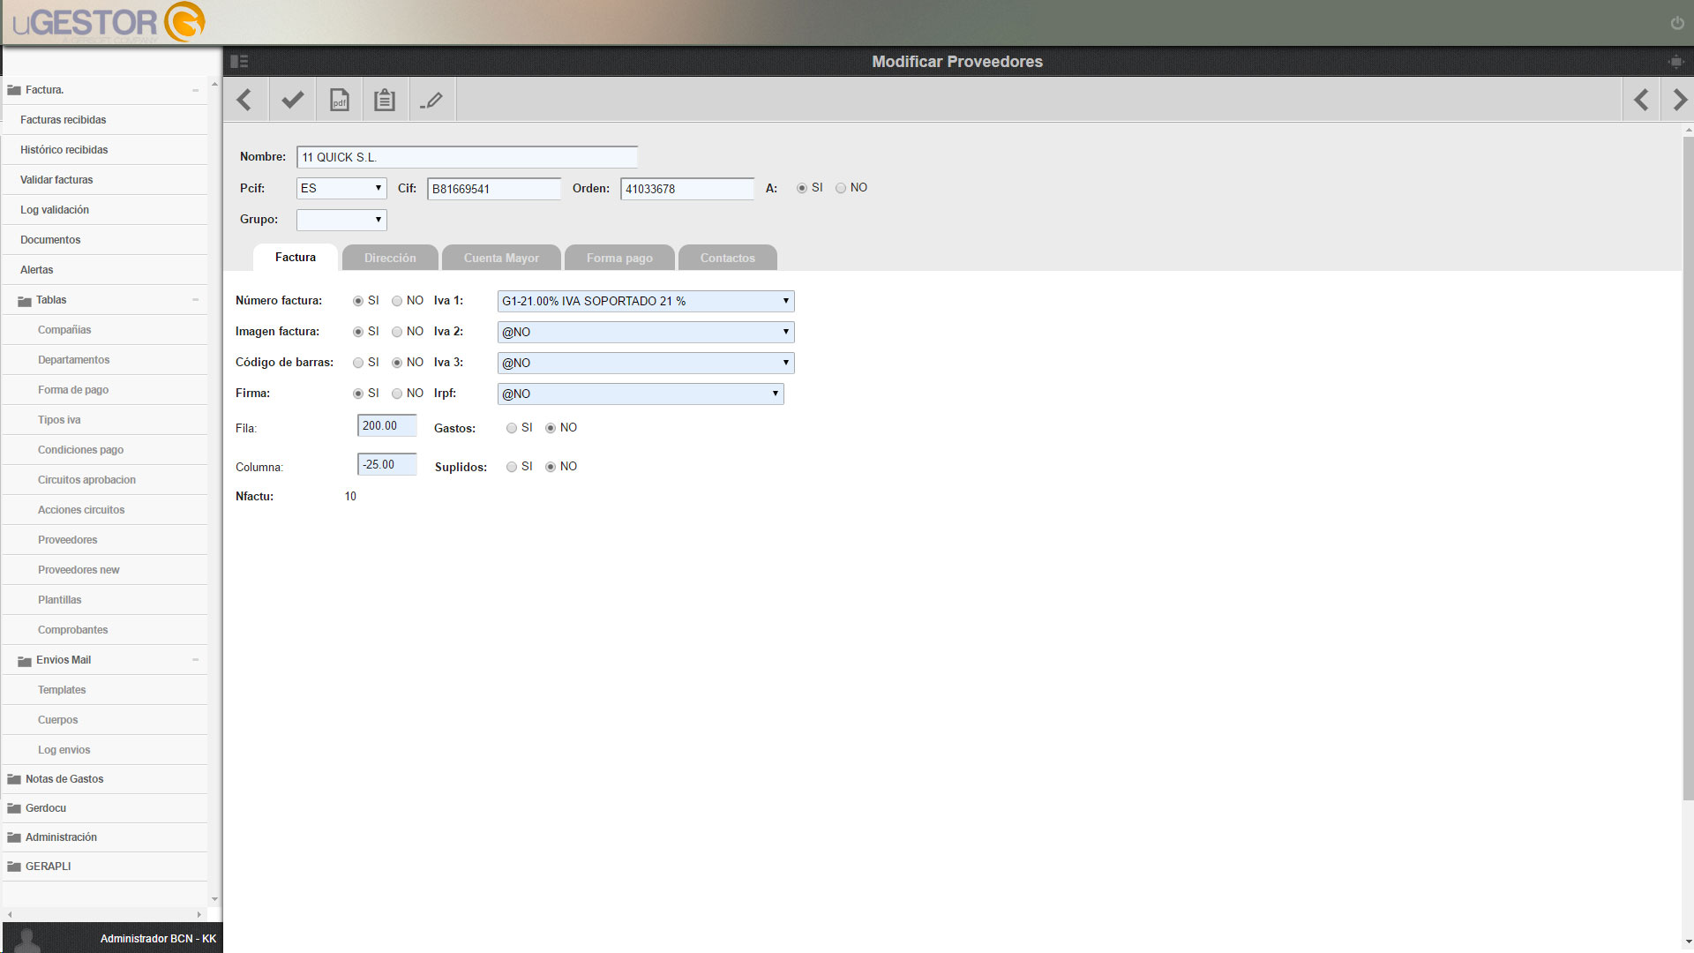Open Documentos in sidebar
The image size is (1694, 953).
[105, 240]
